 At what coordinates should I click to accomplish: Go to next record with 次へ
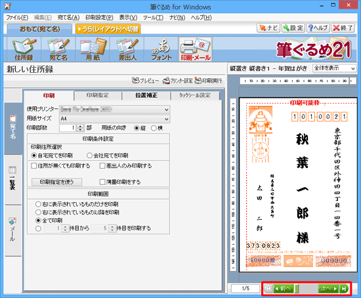329,289
